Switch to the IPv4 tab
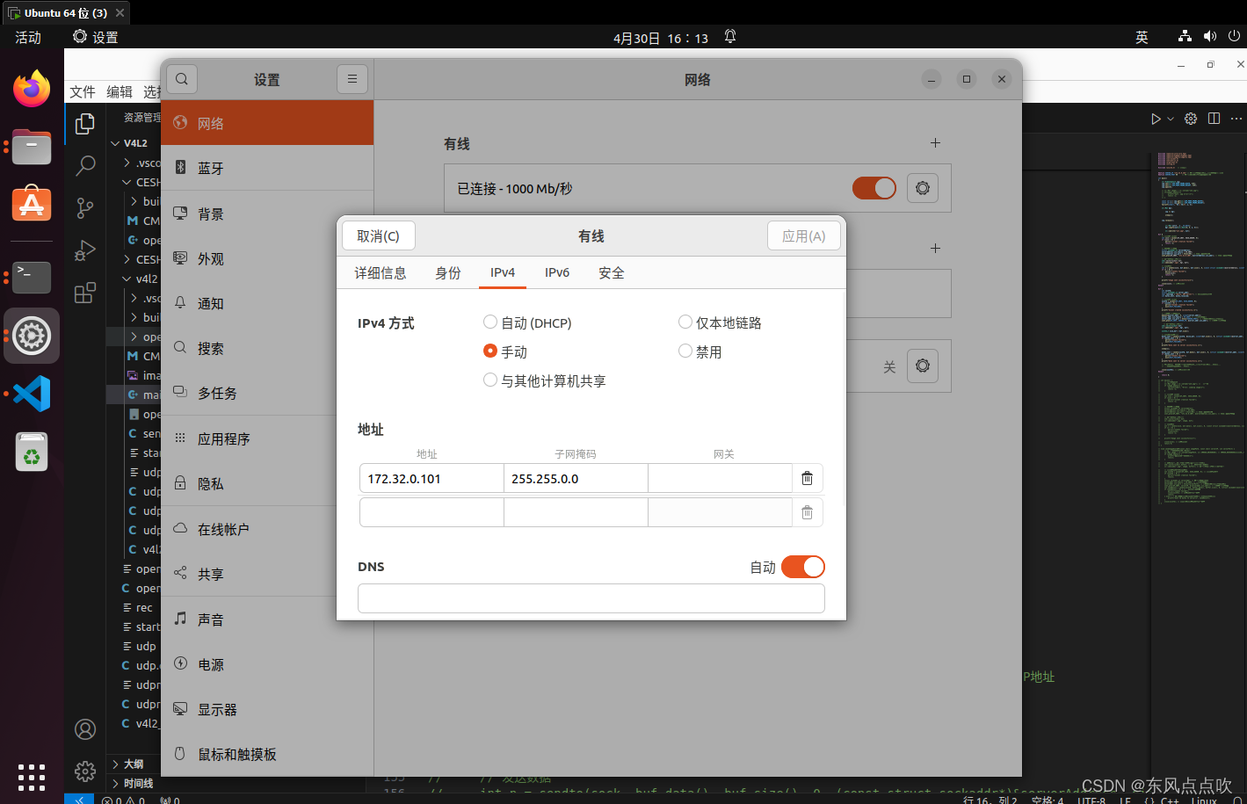This screenshot has width=1247, height=804. [x=503, y=273]
